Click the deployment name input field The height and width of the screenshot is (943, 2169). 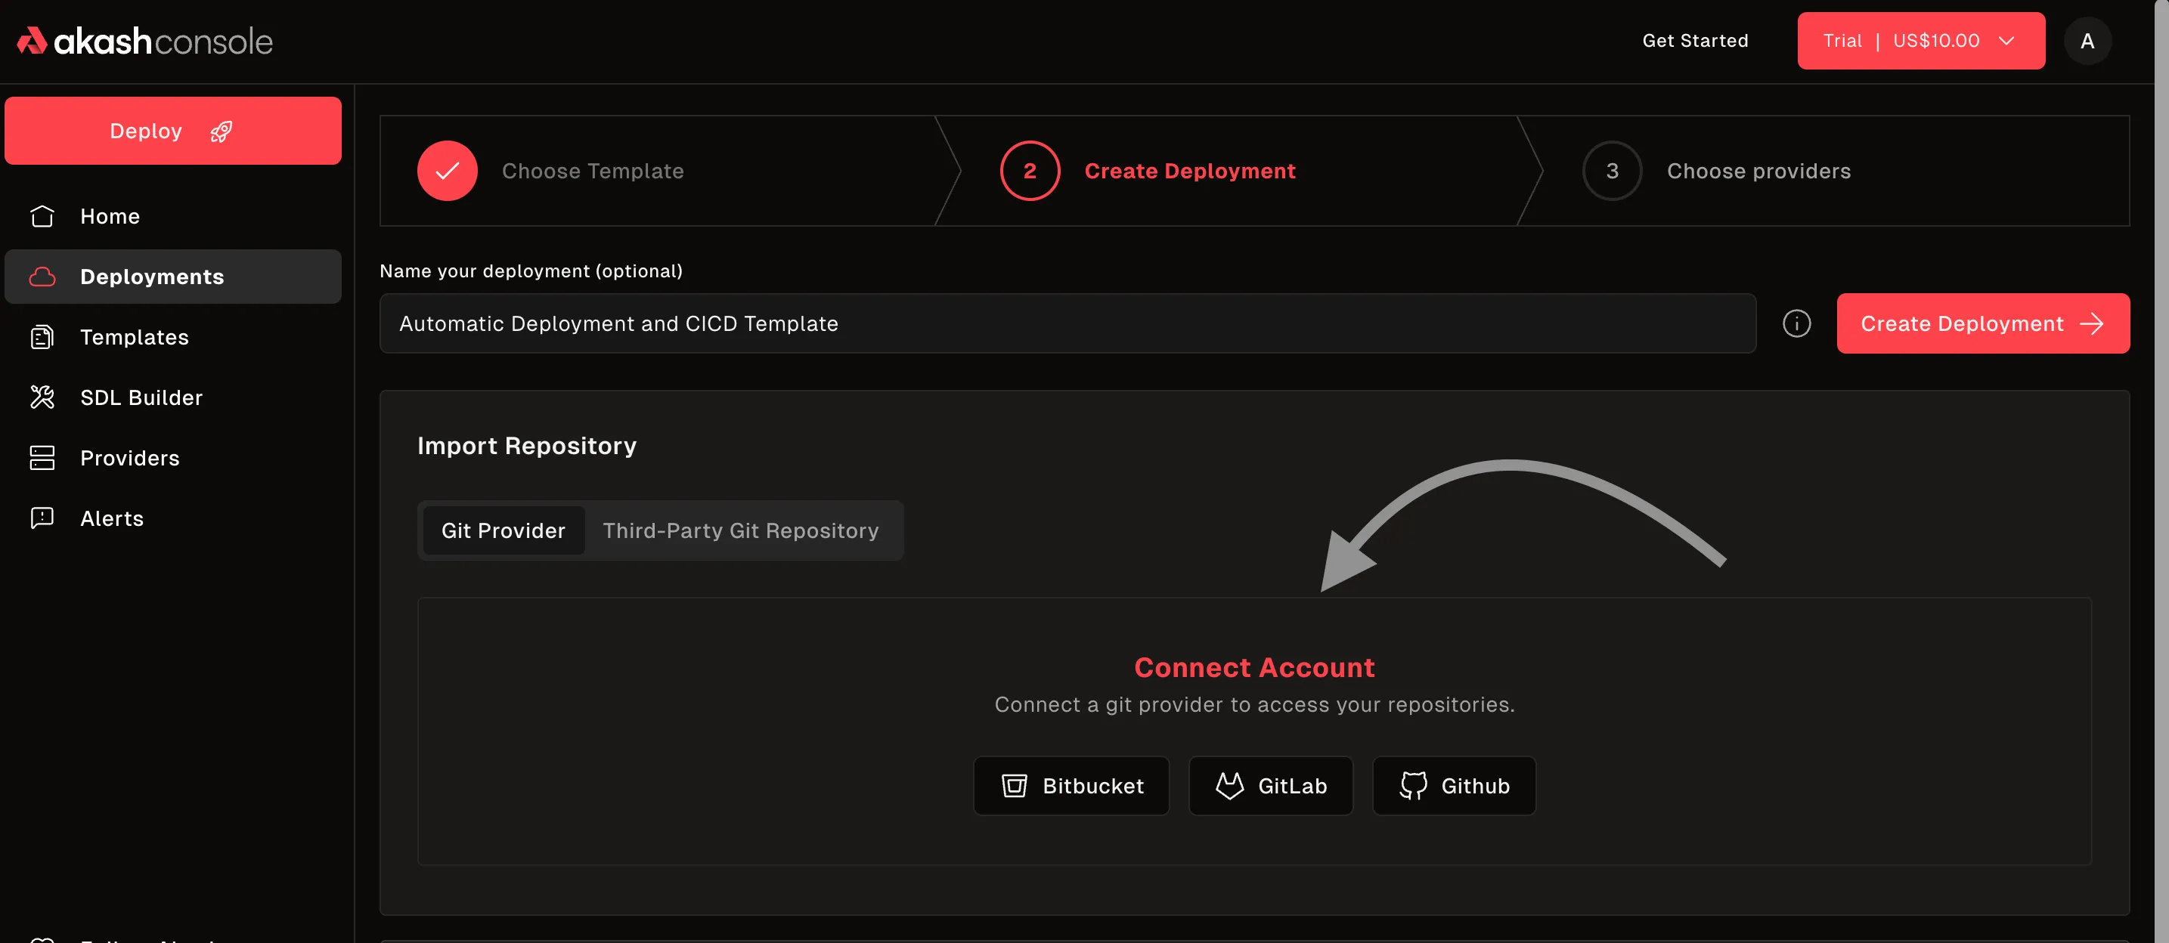tap(1067, 324)
